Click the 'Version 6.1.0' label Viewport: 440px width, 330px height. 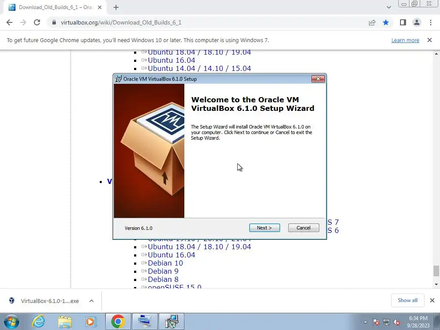pos(139,228)
